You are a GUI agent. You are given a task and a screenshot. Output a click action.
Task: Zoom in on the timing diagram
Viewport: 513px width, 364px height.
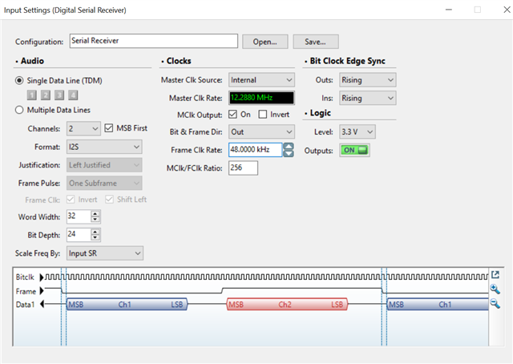click(x=495, y=289)
